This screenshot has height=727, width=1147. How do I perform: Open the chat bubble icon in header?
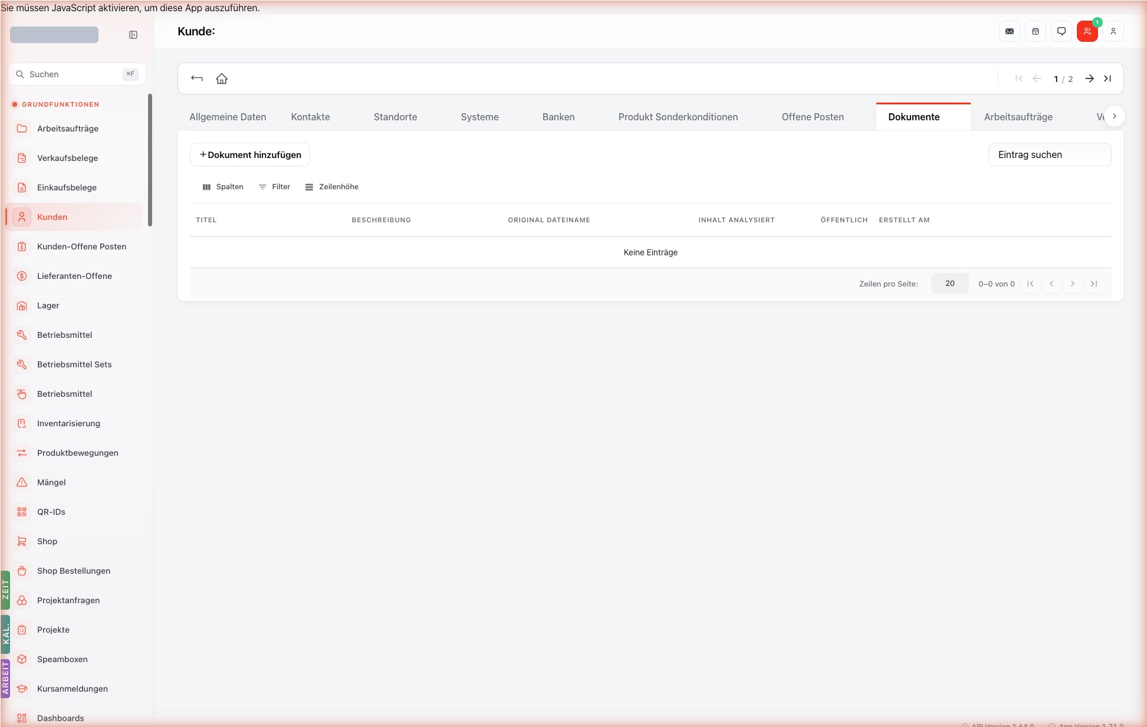coord(1061,31)
